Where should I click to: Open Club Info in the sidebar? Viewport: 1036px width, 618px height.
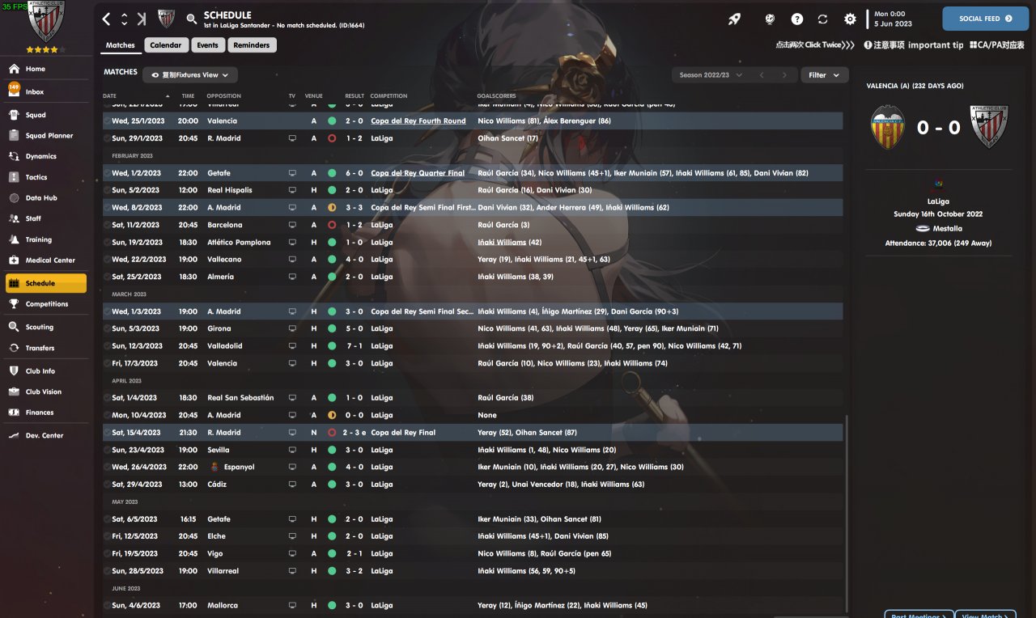[x=47, y=370]
